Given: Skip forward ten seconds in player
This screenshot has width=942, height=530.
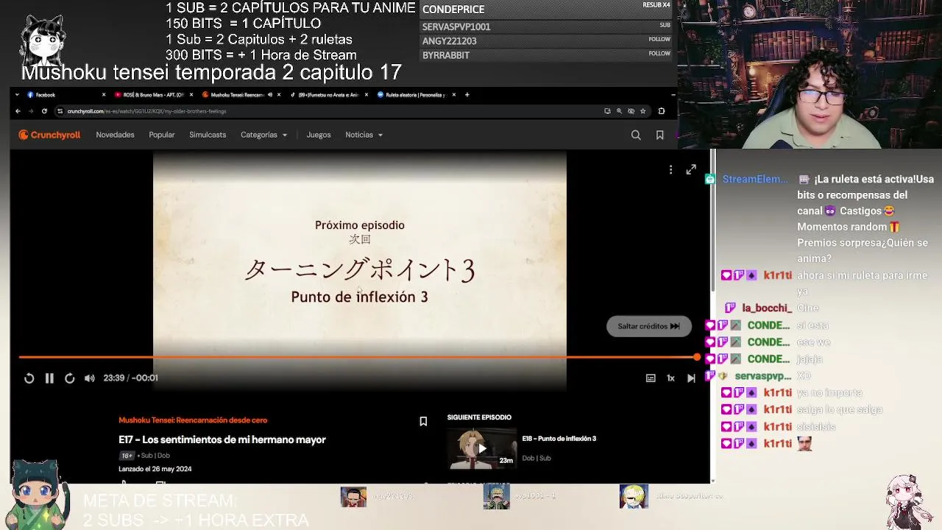Looking at the screenshot, I should [69, 378].
